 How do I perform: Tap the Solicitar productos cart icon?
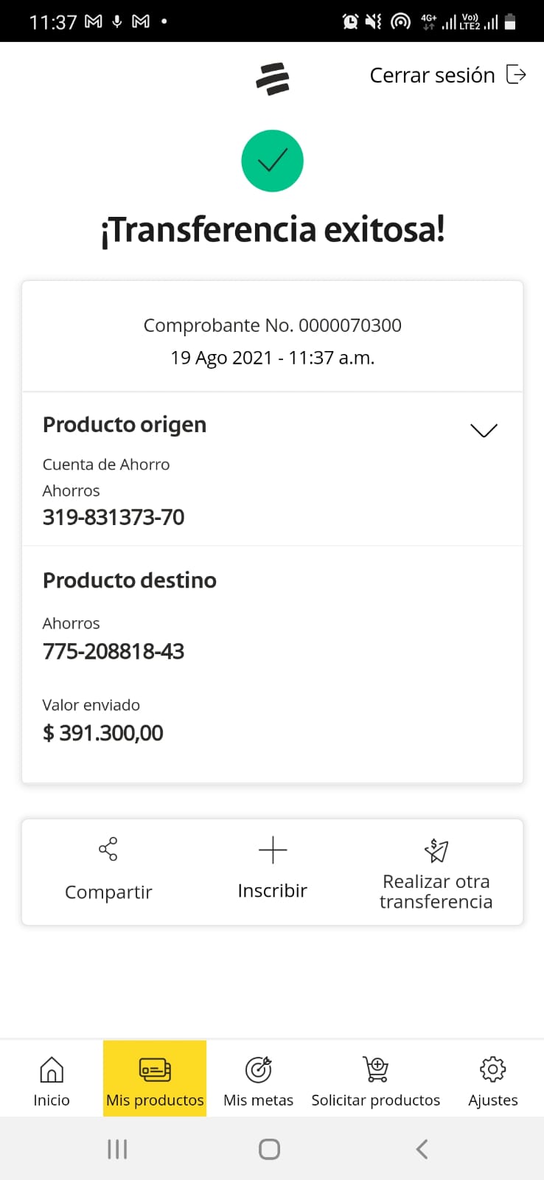376,1069
